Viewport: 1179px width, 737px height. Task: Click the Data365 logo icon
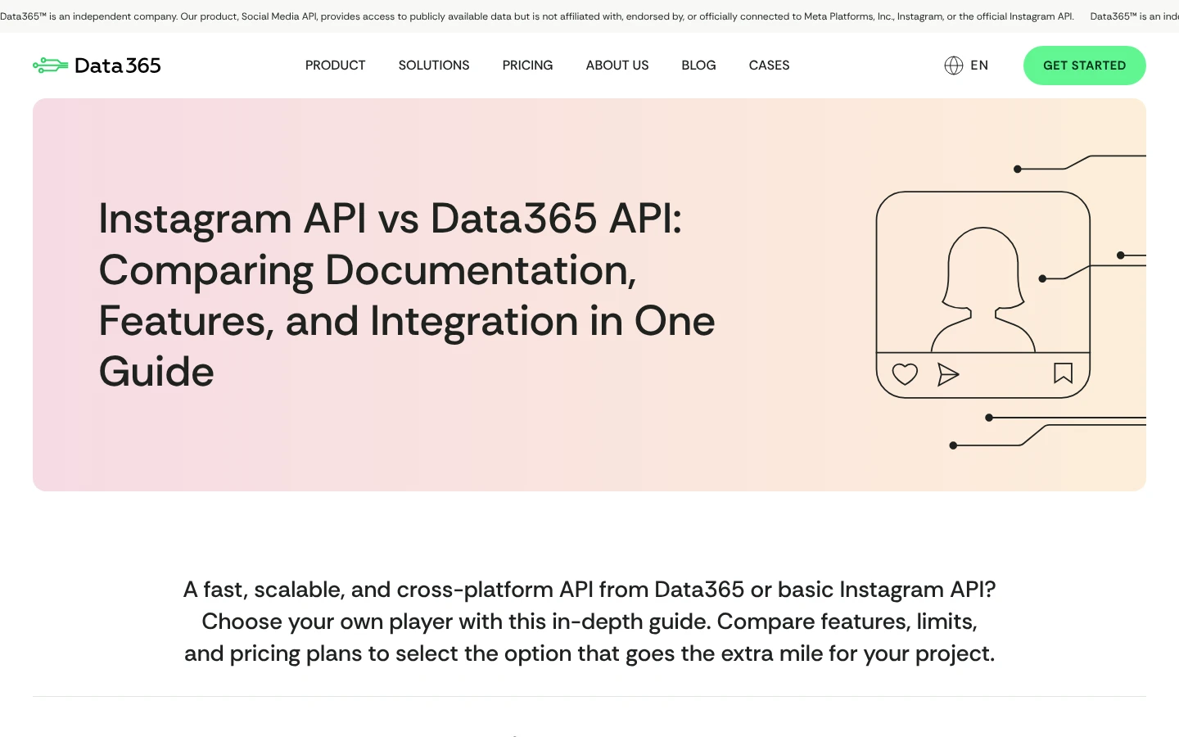tap(51, 66)
